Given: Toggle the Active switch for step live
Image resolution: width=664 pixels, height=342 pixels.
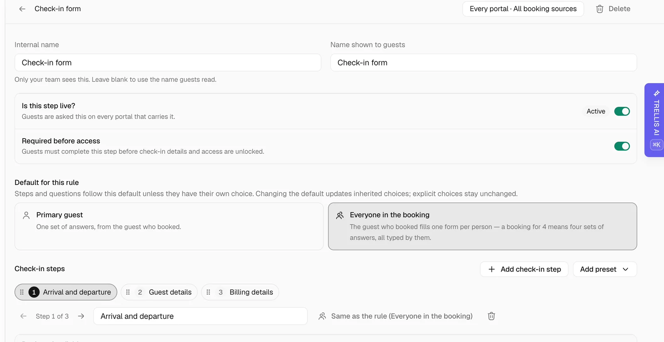Looking at the screenshot, I should point(622,111).
